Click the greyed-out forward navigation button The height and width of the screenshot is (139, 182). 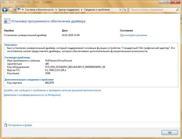[x=11, y=10]
